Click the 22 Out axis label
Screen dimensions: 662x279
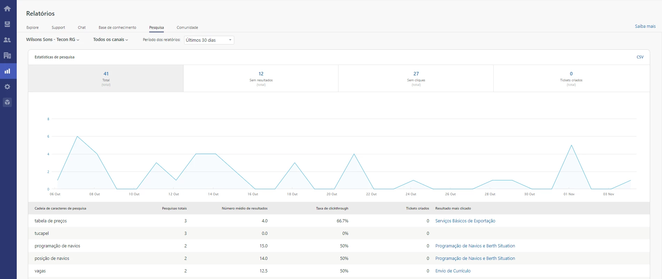(x=371, y=194)
